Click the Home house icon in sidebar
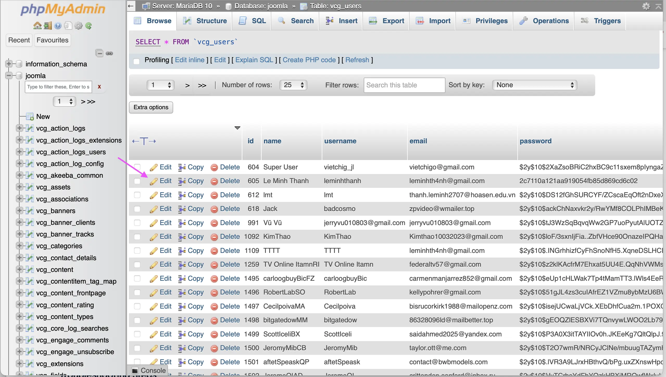Image resolution: width=666 pixels, height=377 pixels. pos(37,25)
